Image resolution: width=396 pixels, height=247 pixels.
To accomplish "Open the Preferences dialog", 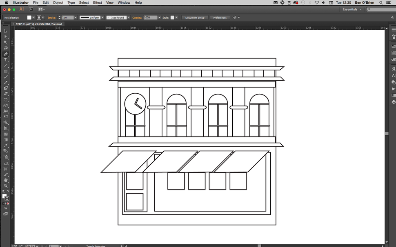I will point(220,18).
